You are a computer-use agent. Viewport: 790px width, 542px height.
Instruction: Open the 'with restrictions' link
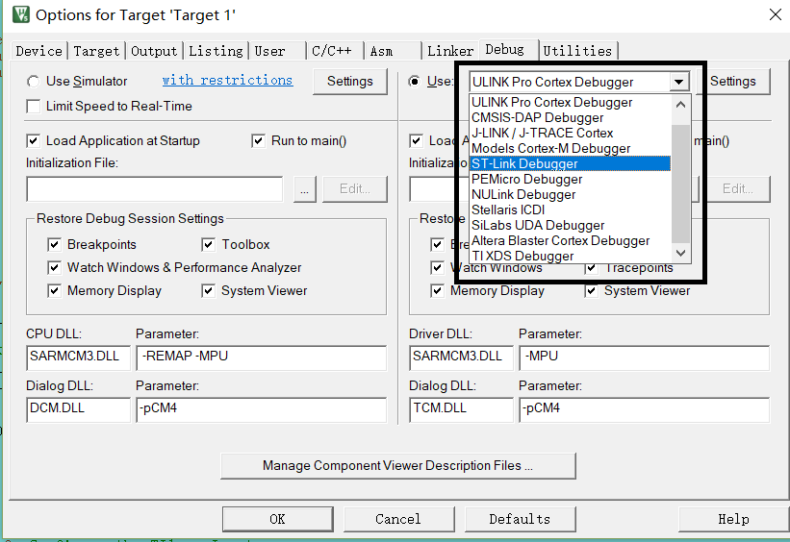click(x=227, y=80)
